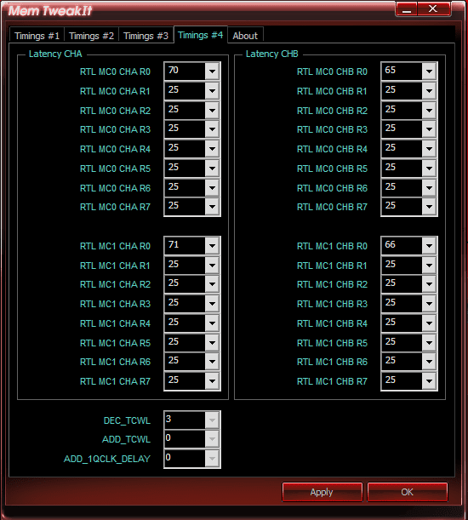The width and height of the screenshot is (468, 520).
Task: Switch to the Timings #3 tab
Action: point(146,36)
